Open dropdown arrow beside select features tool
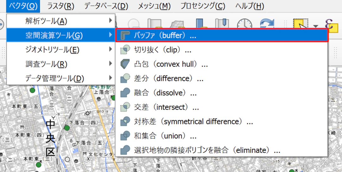This screenshot has height=172, width=342. pyautogui.click(x=315, y=26)
